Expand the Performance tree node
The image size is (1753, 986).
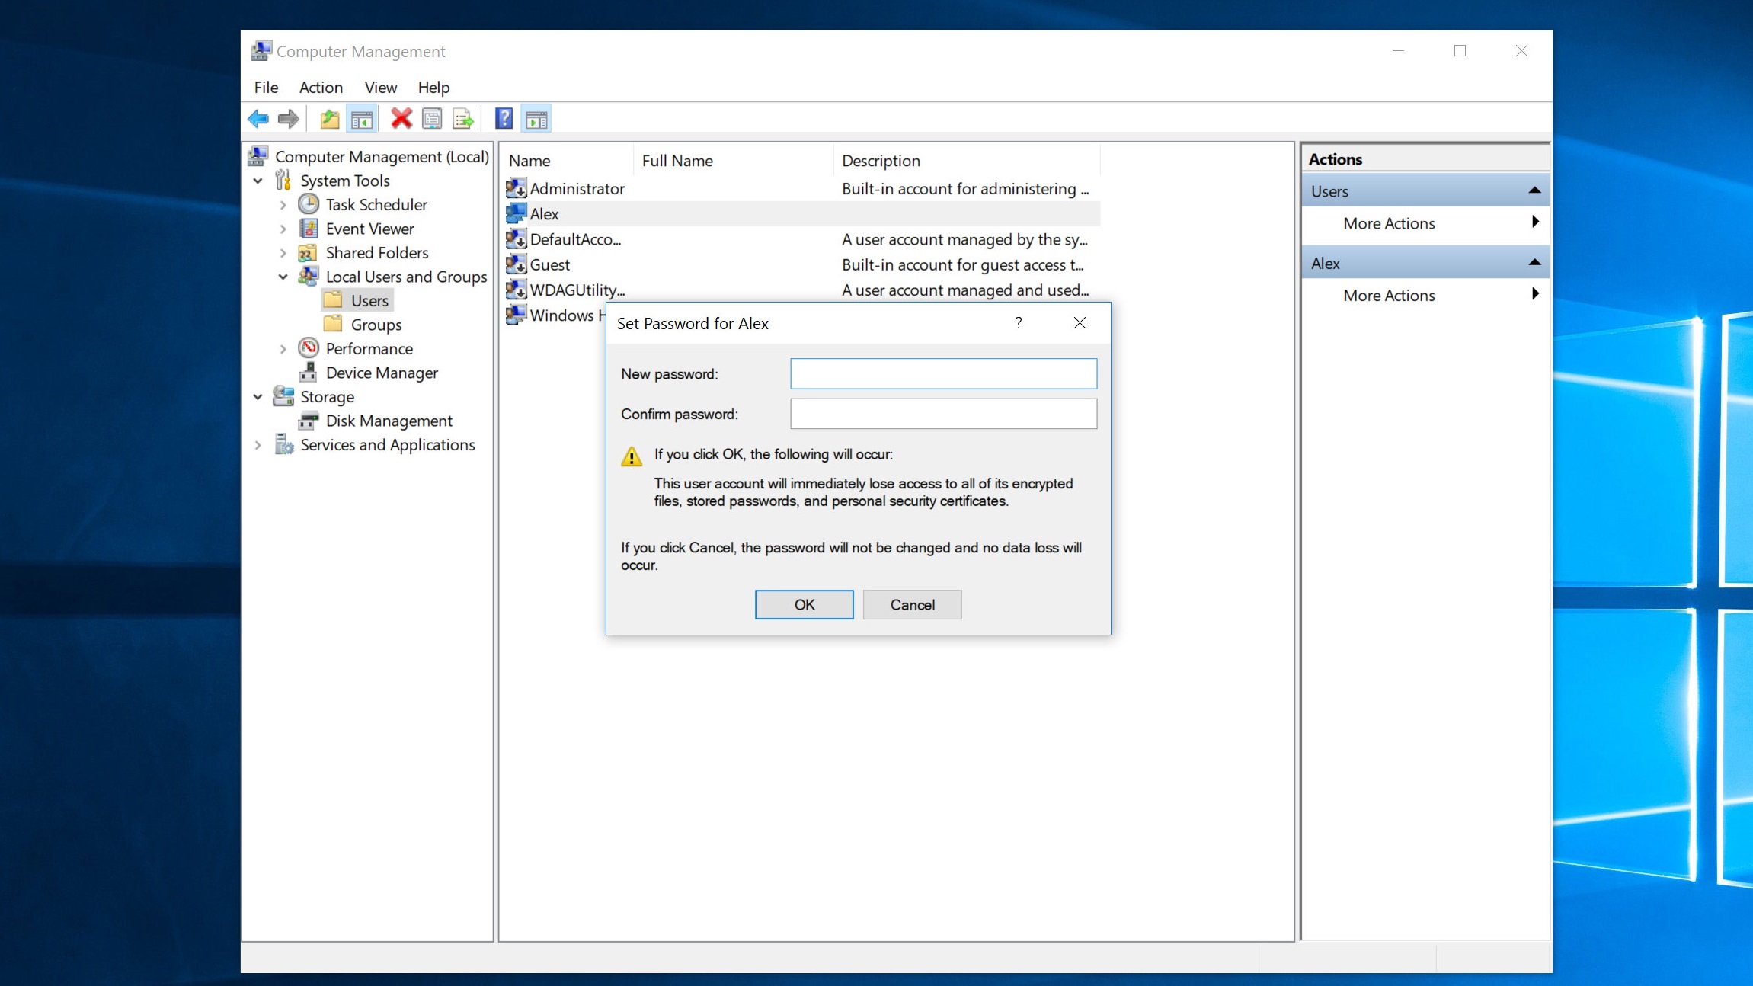(x=283, y=349)
